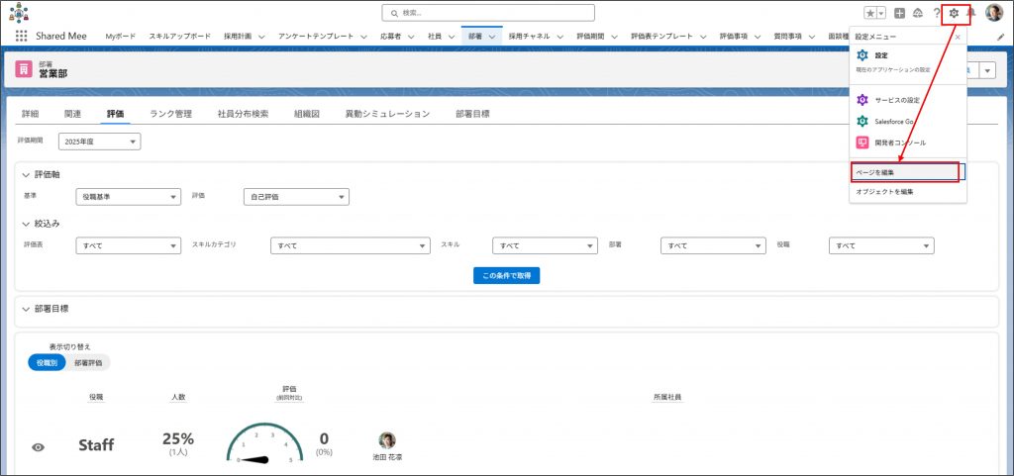Image resolution: width=1014 pixels, height=476 pixels.
Task: Open the App Launcher grid icon
Action: coord(21,36)
